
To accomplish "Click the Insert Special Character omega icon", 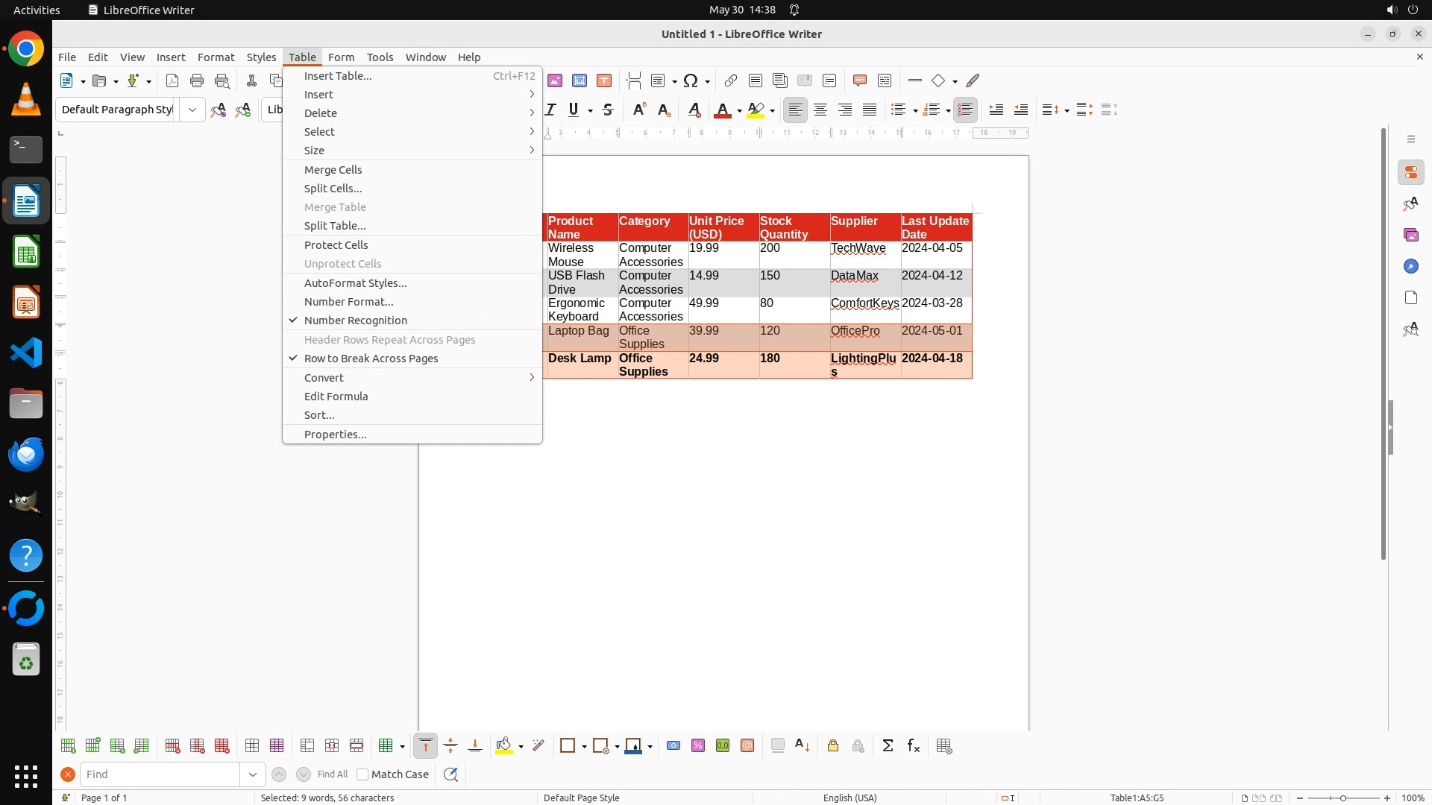I will 691,80.
